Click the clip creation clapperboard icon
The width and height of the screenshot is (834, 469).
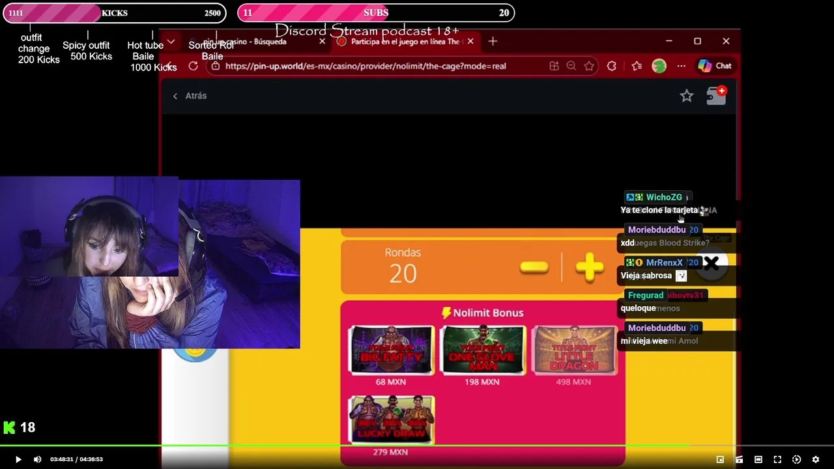[739, 459]
